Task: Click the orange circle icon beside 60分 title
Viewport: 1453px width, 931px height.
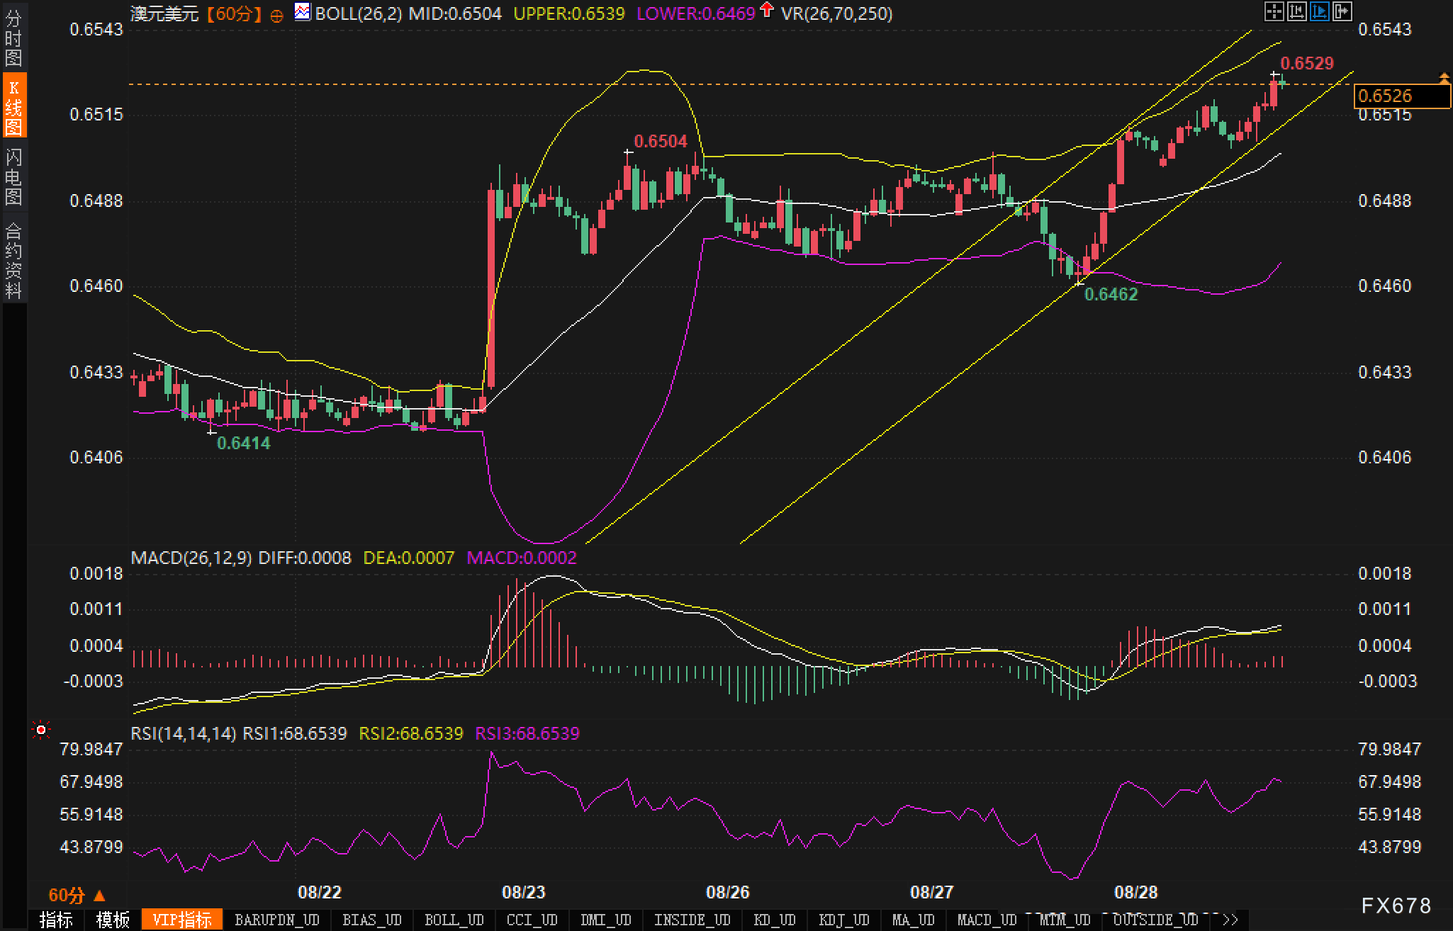Action: click(277, 16)
